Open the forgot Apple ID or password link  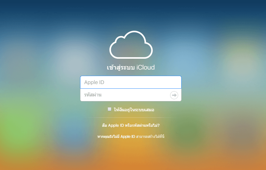point(131,125)
